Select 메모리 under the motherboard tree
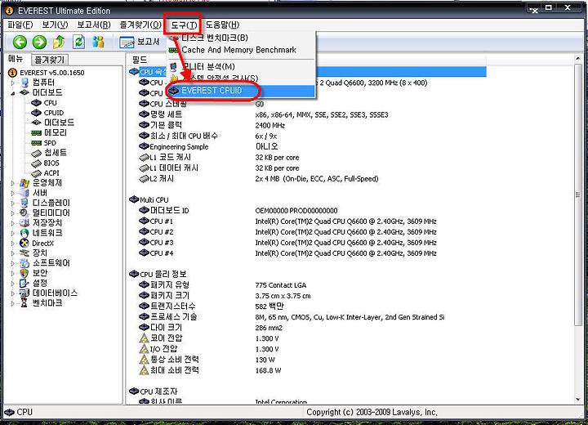 click(x=56, y=132)
